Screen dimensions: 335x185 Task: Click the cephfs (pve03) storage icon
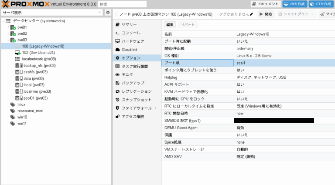[19, 72]
